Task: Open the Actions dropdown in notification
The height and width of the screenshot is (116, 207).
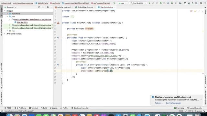Action: tap(159, 103)
